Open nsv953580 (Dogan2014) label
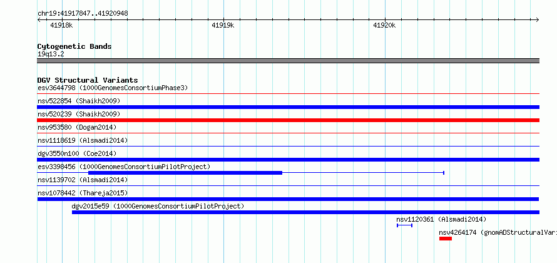 [x=77, y=127]
